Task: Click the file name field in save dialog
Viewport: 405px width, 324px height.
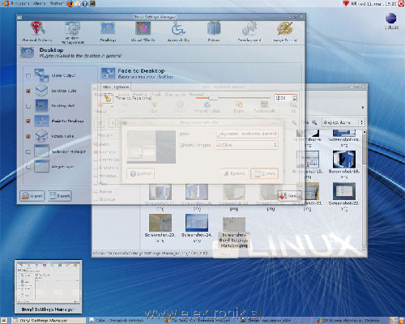Action: click(x=246, y=134)
